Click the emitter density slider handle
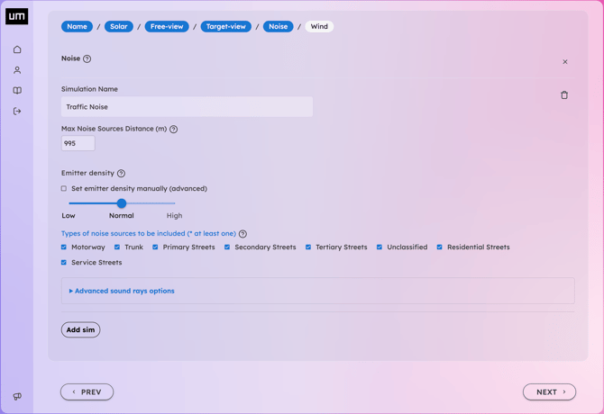604x414 pixels. pos(122,203)
